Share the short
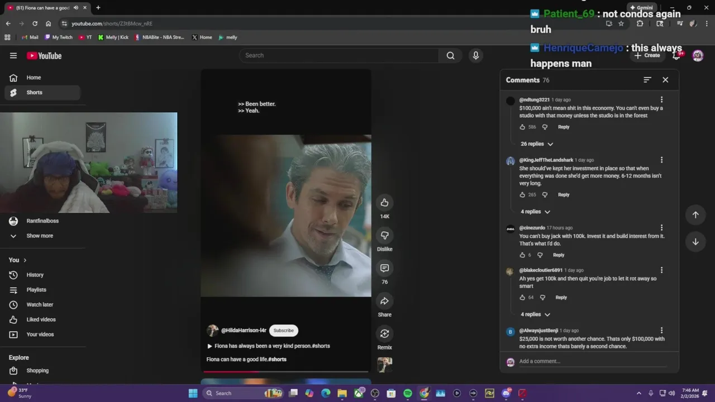The width and height of the screenshot is (715, 402). tap(384, 301)
